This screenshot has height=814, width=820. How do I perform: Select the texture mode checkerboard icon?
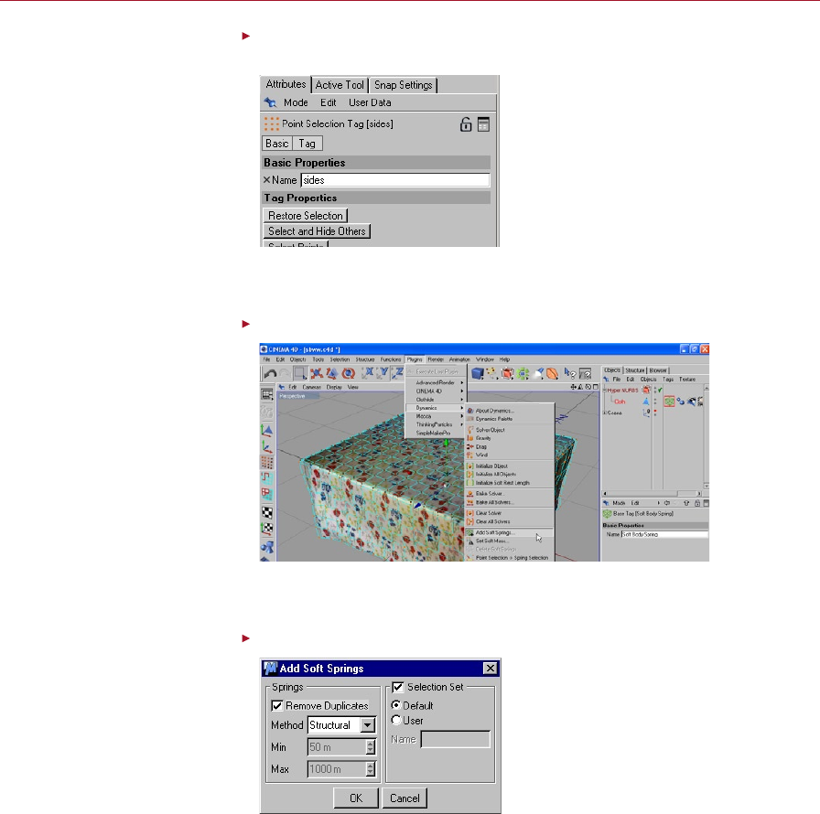tap(267, 512)
